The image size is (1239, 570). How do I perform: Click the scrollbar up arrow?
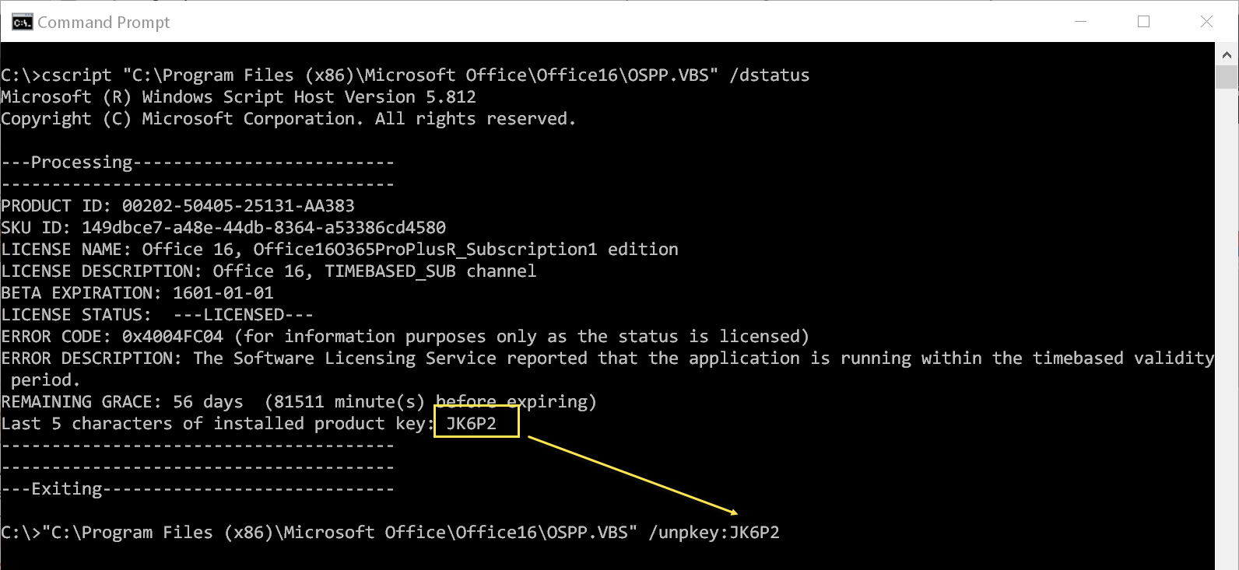pyautogui.click(x=1226, y=54)
